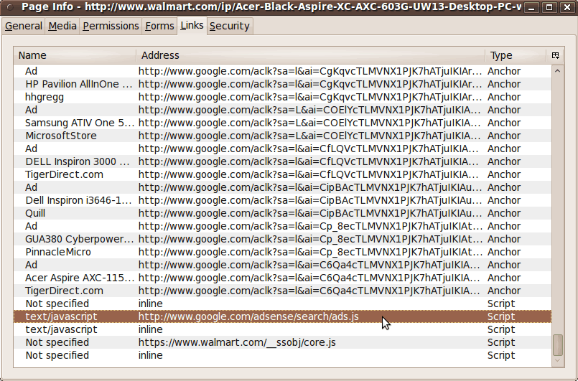Open the column picker icon in table header
578x381 pixels.
coord(556,55)
